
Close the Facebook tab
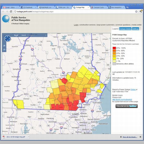tap(36, 7)
